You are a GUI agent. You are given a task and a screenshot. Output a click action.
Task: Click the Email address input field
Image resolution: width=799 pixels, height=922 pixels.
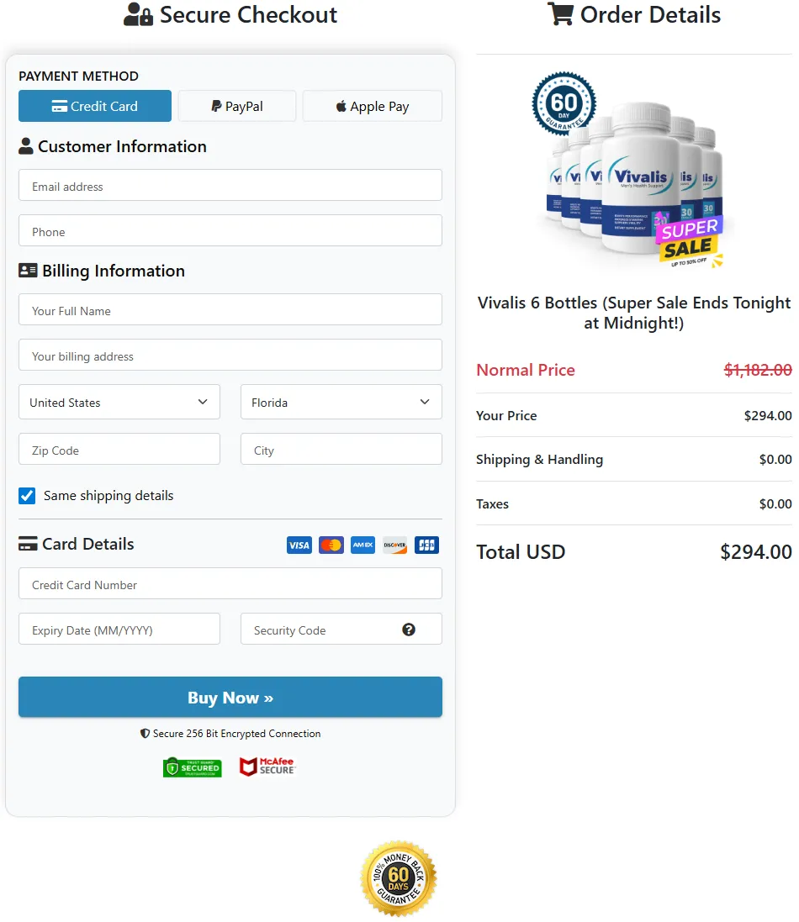pyautogui.click(x=230, y=185)
